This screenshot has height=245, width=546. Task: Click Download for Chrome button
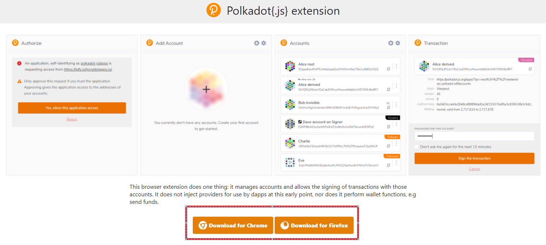tap(233, 225)
